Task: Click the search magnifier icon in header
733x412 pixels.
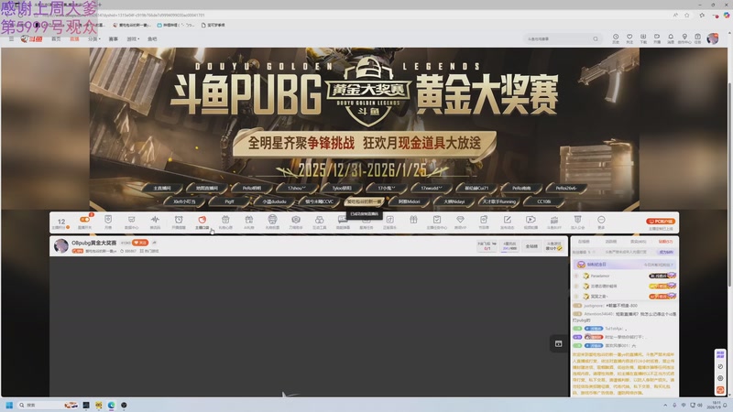Action: point(596,38)
